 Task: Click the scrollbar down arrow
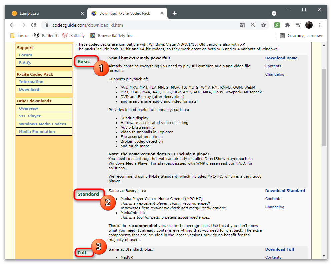pos(324,256)
